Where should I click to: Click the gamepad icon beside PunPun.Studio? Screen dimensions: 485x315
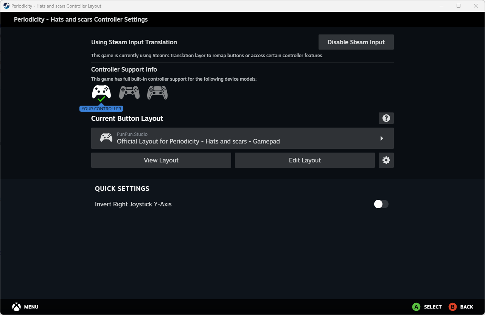(x=106, y=138)
